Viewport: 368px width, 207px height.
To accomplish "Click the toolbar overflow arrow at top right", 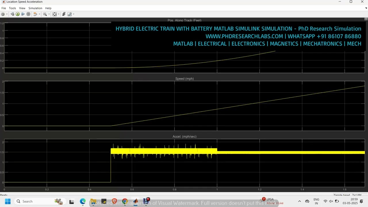I will tap(366, 8).
